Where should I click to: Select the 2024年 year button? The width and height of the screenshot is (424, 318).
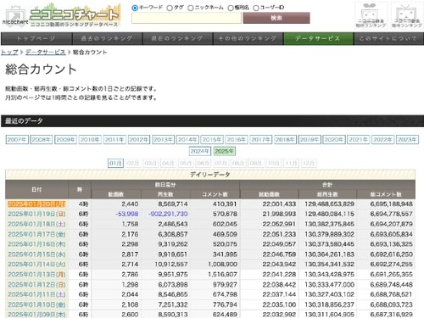click(x=200, y=151)
